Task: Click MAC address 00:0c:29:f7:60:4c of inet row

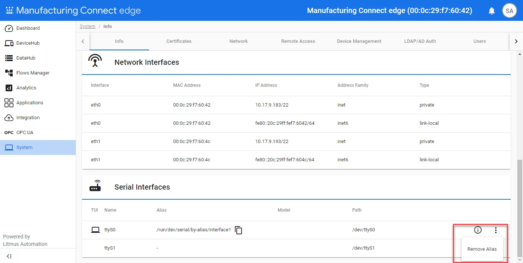Action: (192, 142)
